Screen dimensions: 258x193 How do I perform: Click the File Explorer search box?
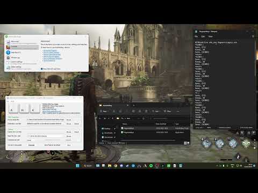[169, 118]
